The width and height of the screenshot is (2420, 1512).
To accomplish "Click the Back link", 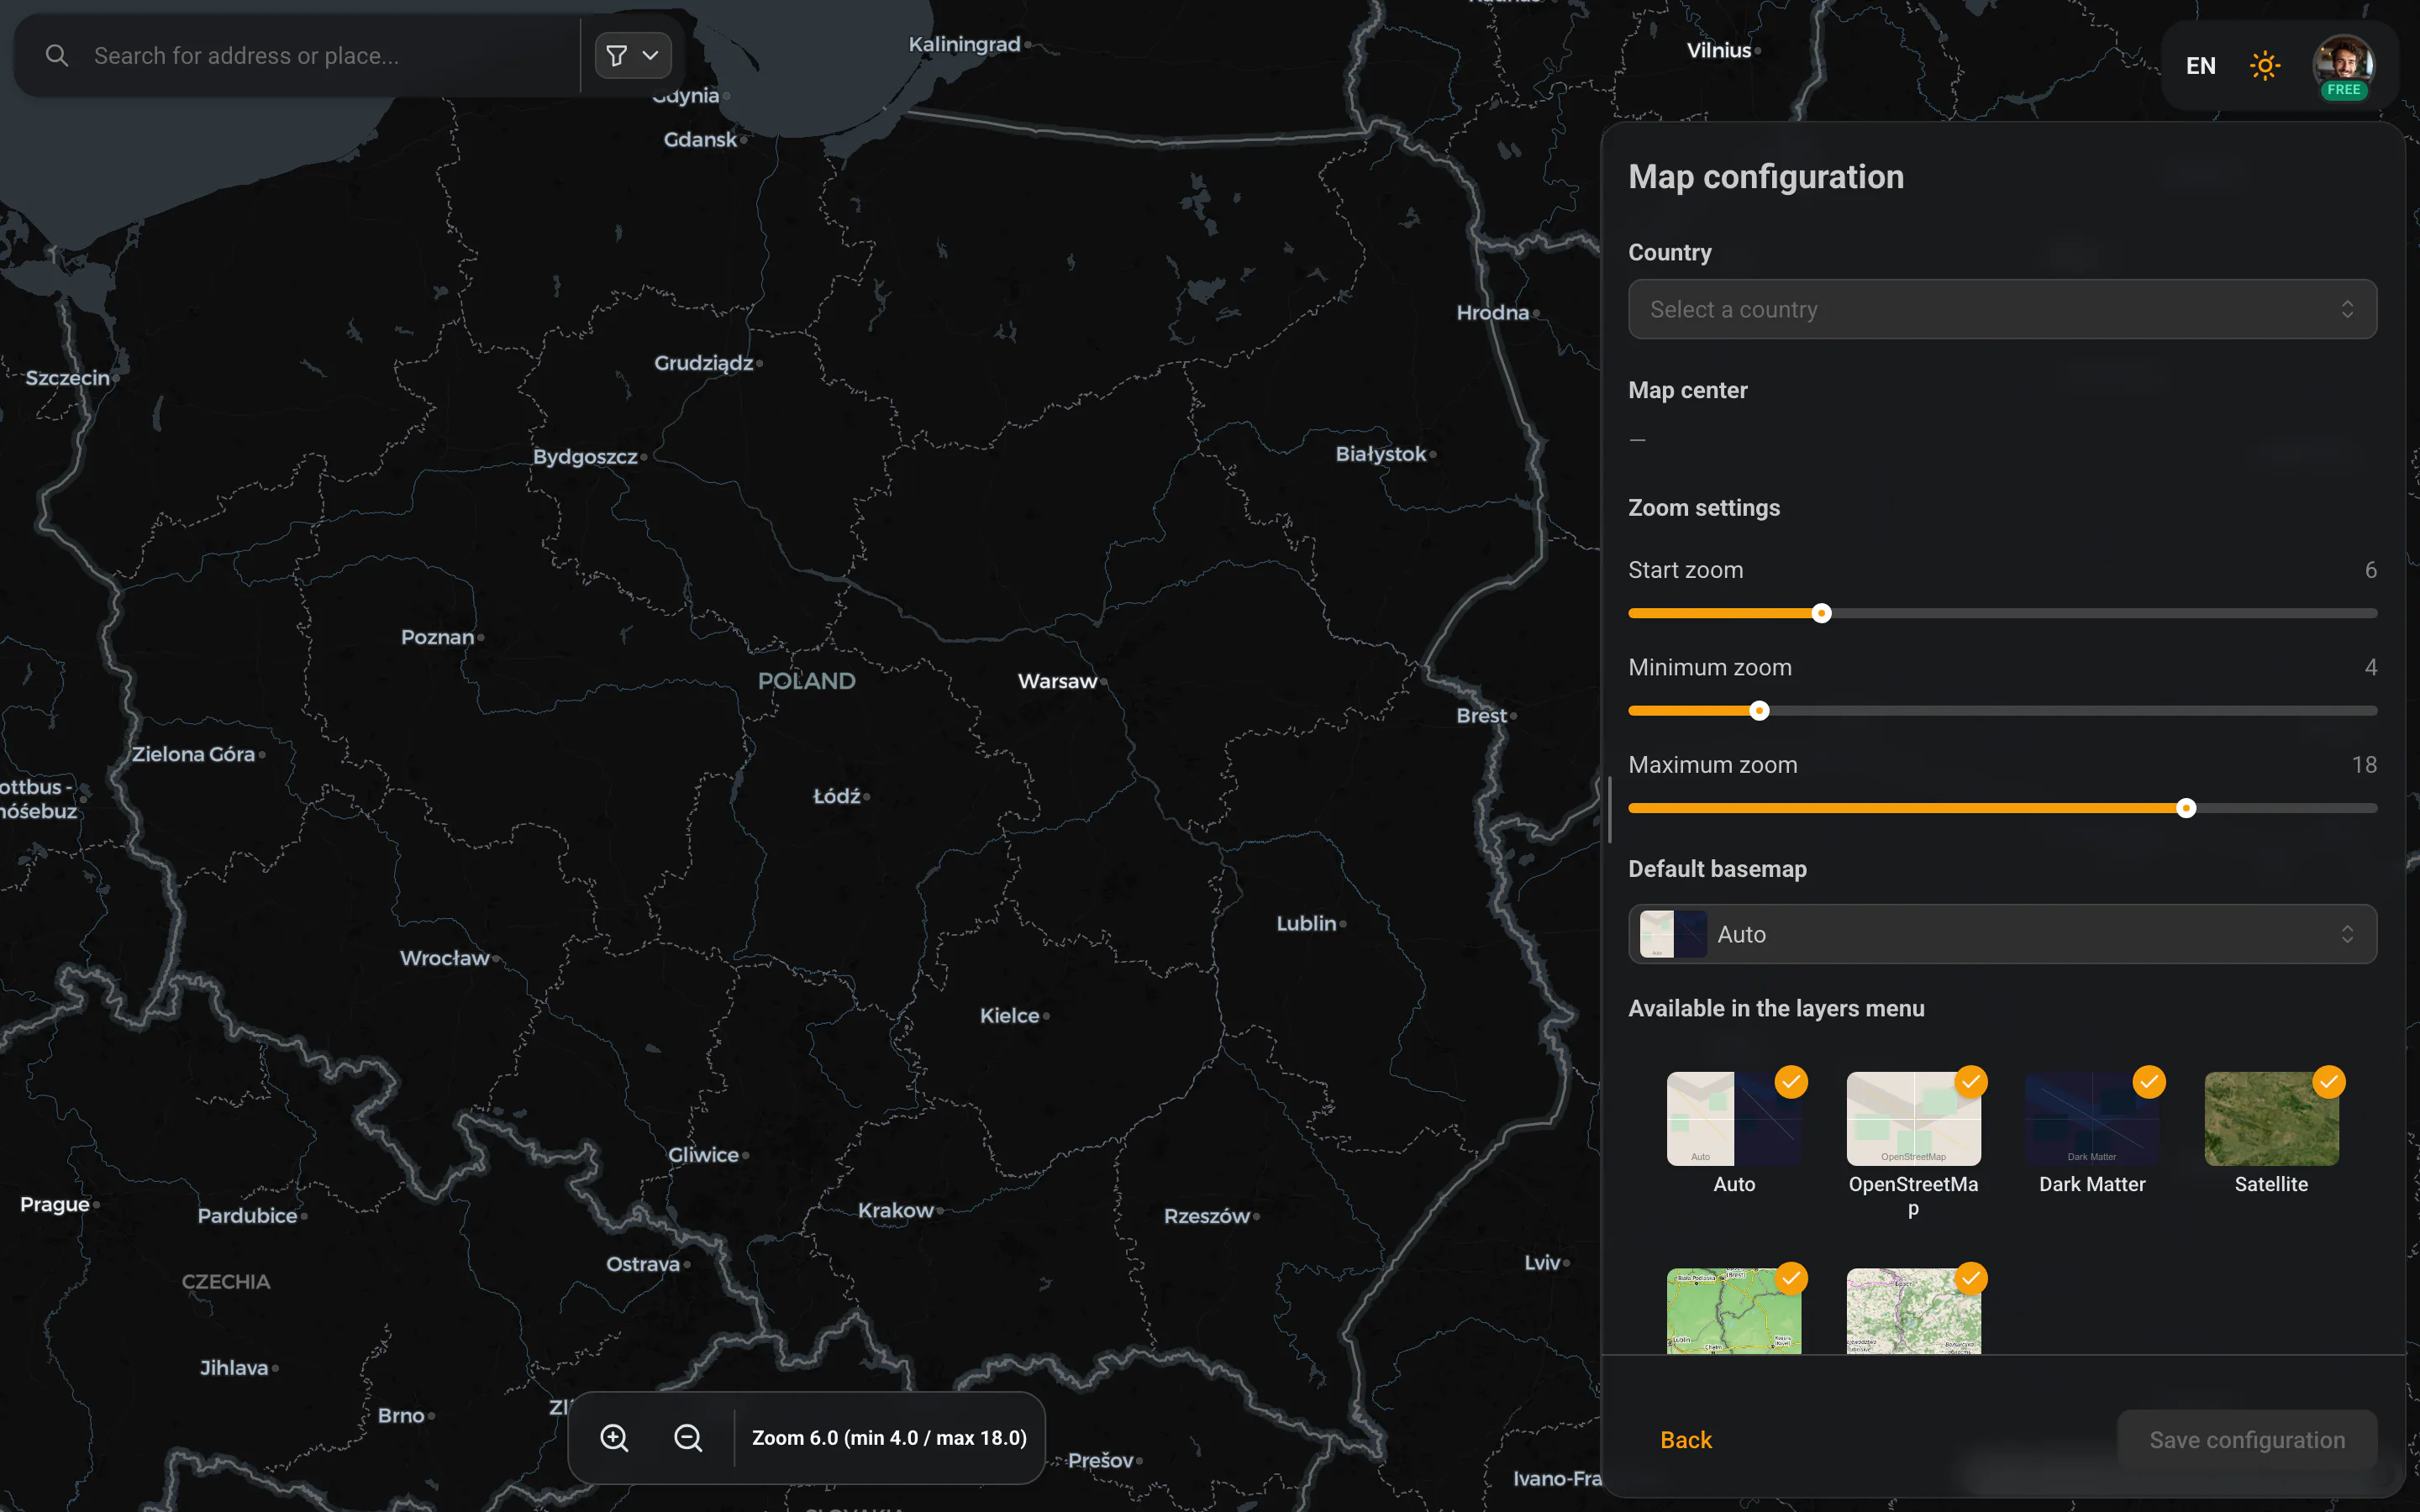I will (x=1686, y=1440).
